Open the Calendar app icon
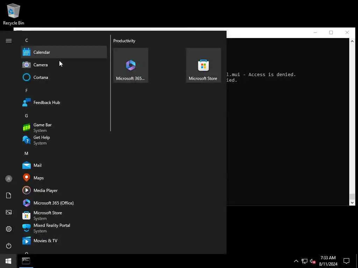 (27, 52)
